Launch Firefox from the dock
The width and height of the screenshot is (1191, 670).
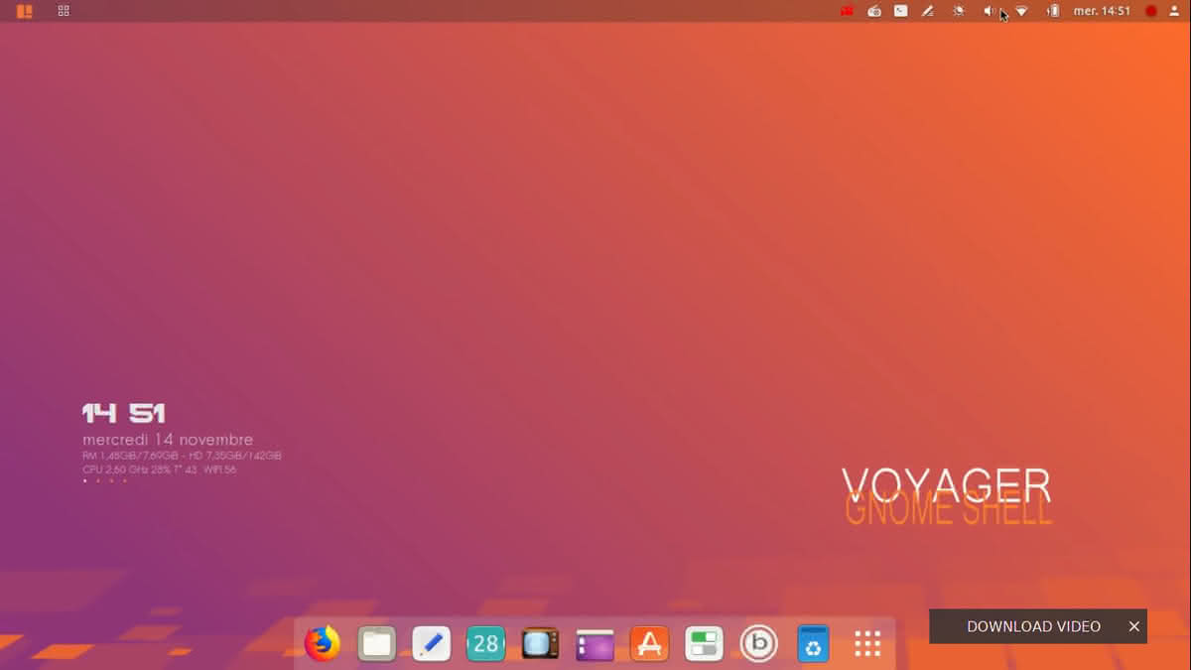(322, 644)
